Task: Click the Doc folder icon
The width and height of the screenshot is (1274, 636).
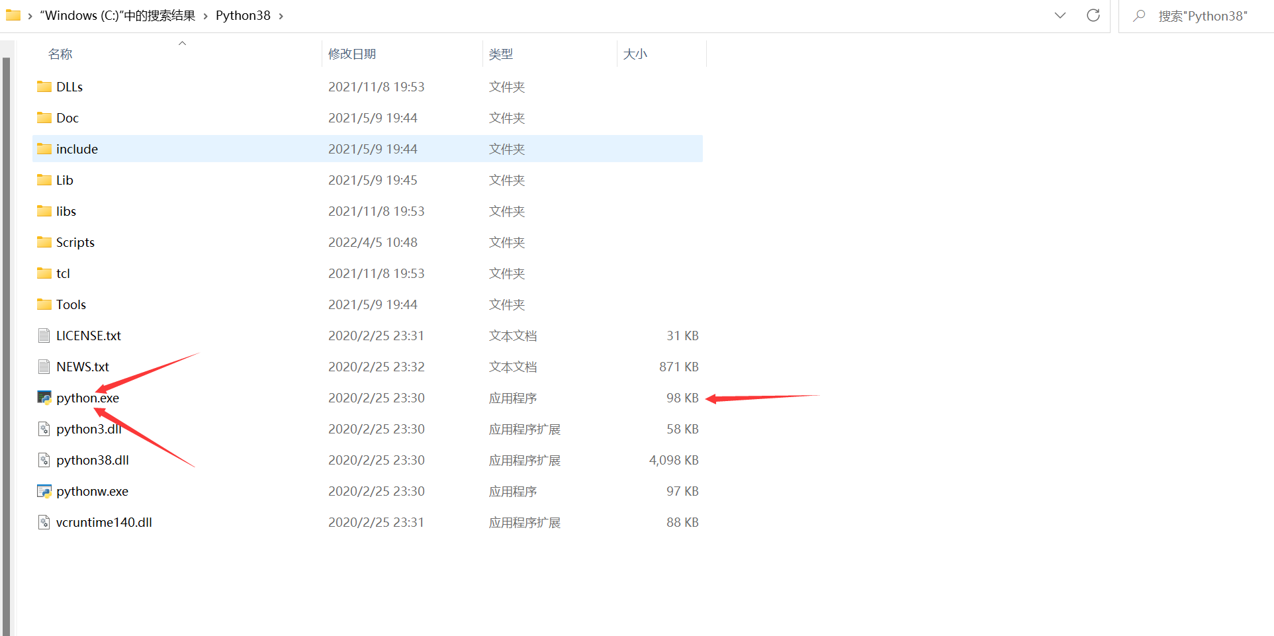Action: pyautogui.click(x=44, y=118)
